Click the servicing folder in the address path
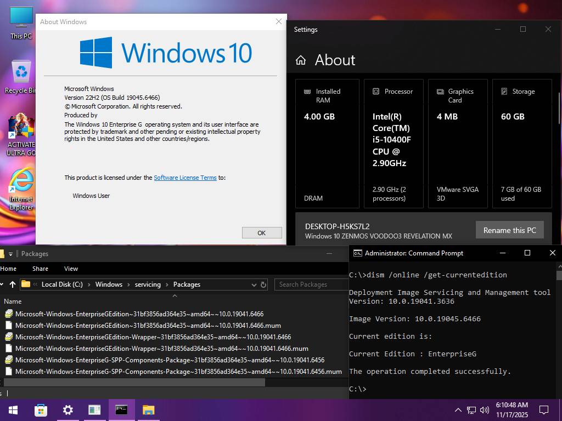Image resolution: width=562 pixels, height=421 pixels. click(148, 285)
